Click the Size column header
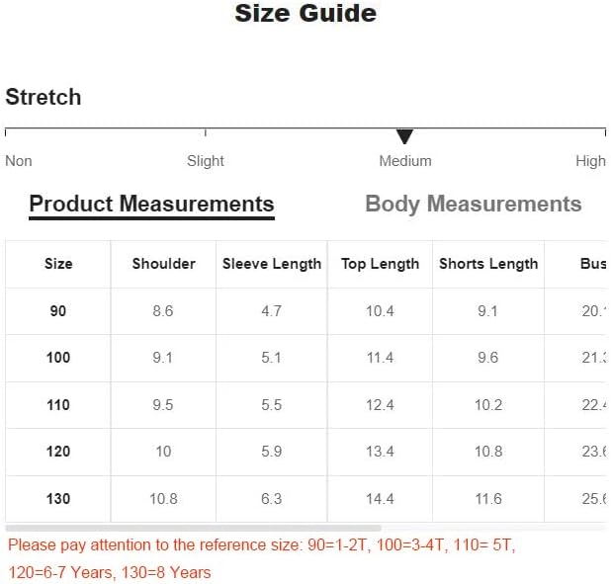Image resolution: width=611 pixels, height=584 pixels. point(58,264)
